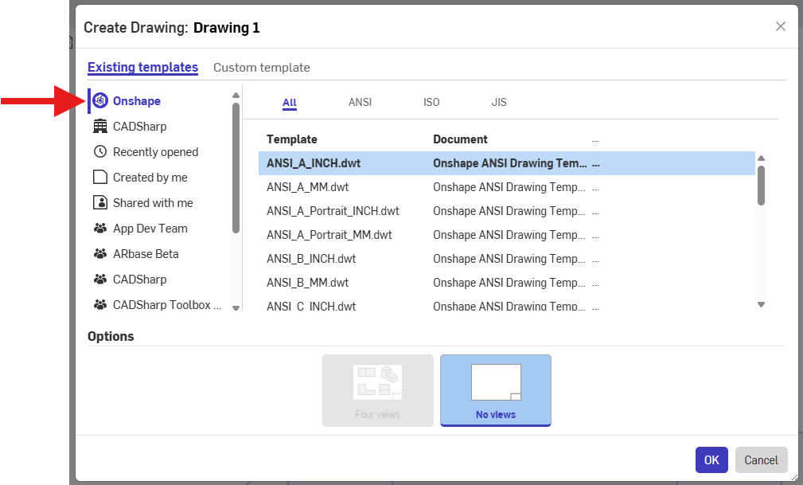Click the header ellipsis column to the right of Document
Screen dimensions: 803x485
595,140
